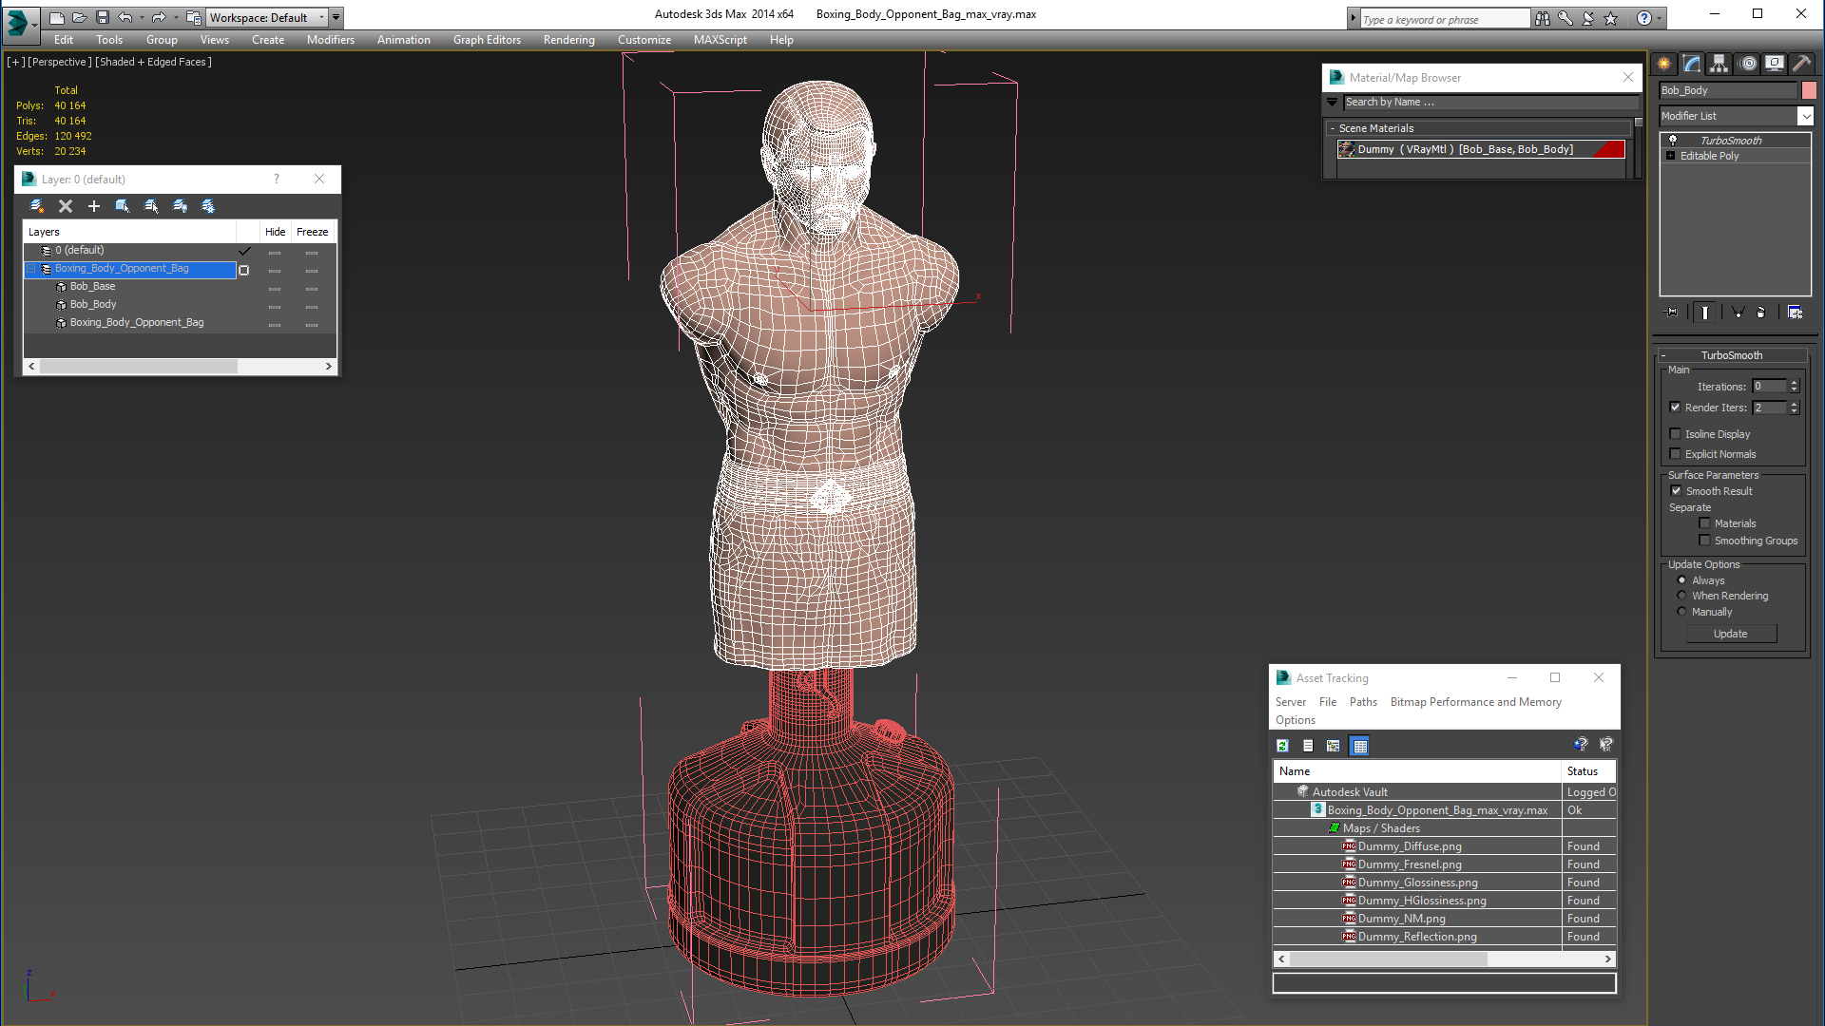Image resolution: width=1825 pixels, height=1026 pixels.
Task: Click the Perspective viewport label
Action: coord(60,62)
